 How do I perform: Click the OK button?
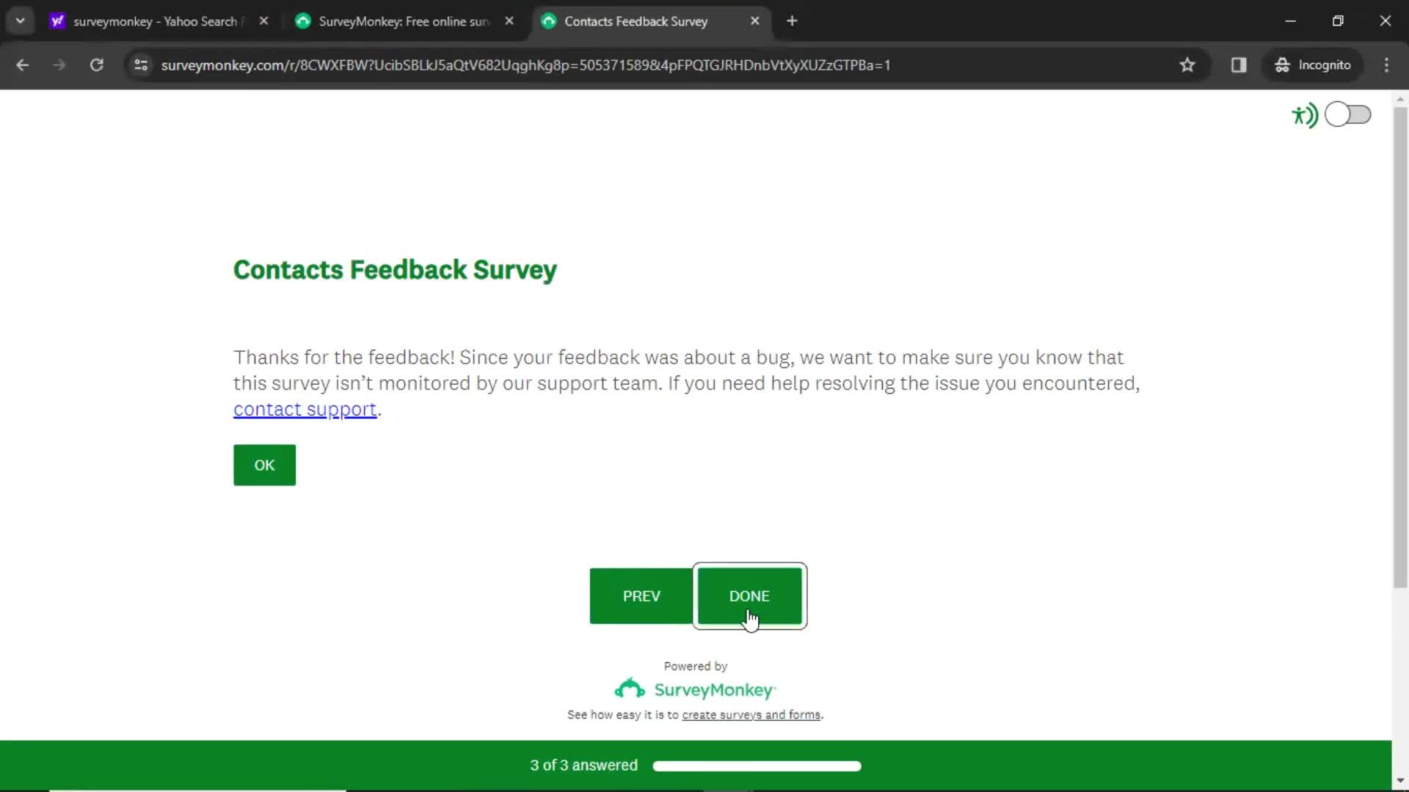(x=264, y=465)
